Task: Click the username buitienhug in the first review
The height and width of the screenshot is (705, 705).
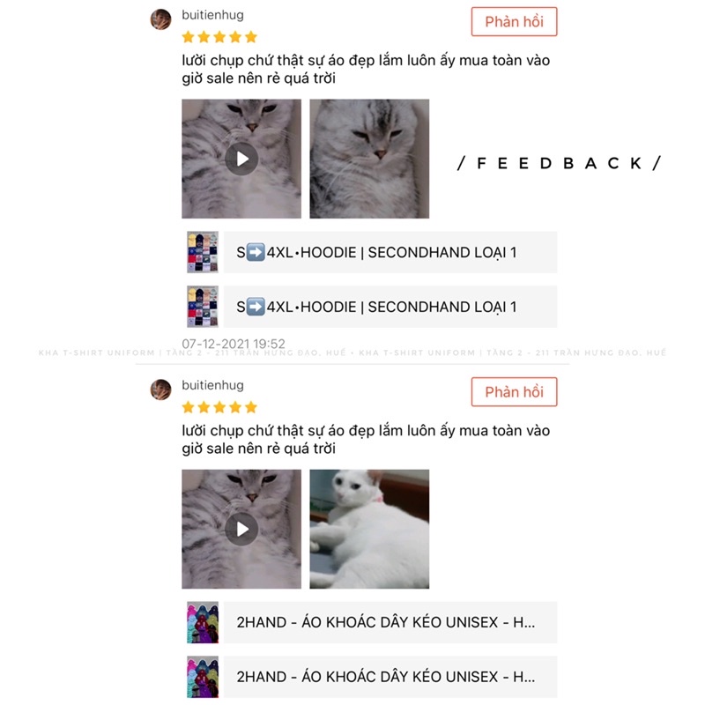Action: pyautogui.click(x=212, y=15)
